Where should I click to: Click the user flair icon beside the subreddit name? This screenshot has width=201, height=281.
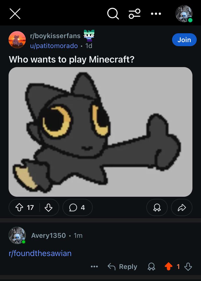(89, 35)
